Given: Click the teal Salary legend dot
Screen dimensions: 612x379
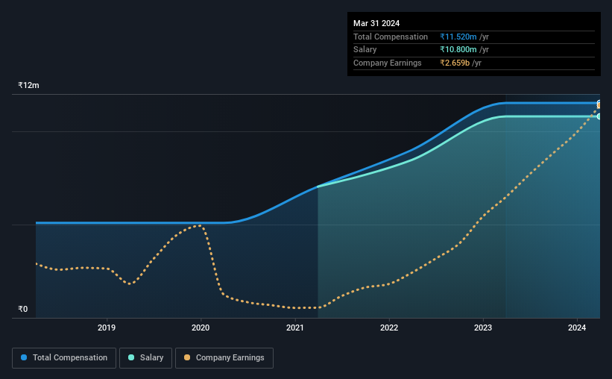Looking at the screenshot, I should coord(131,357).
